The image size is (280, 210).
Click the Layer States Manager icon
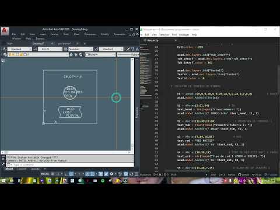(x=80, y=55)
